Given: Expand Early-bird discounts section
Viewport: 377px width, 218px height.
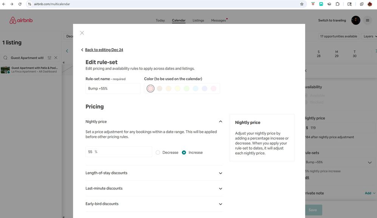Looking at the screenshot, I should pyautogui.click(x=221, y=204).
